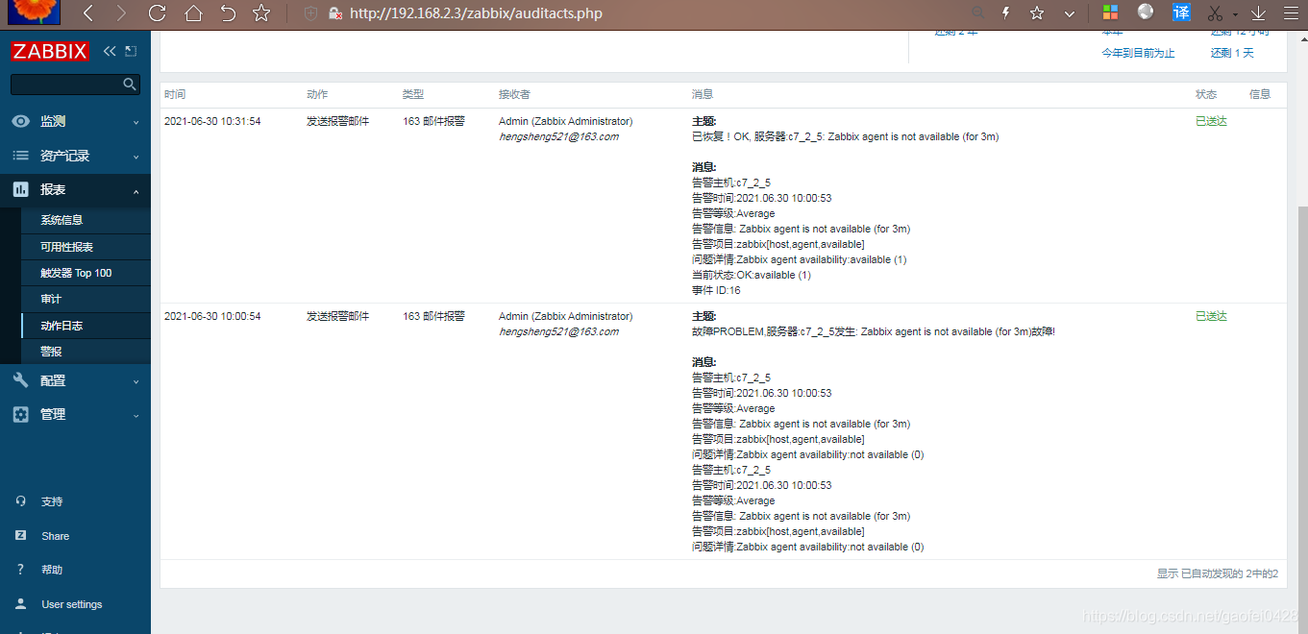Click Admin (Zabbix Administrator) in 10:00:54 row
This screenshot has width=1308, height=634.
tap(565, 316)
